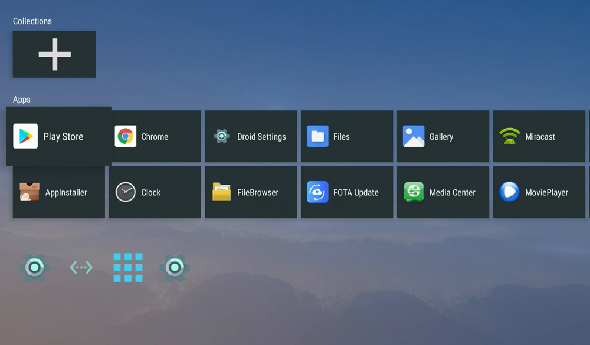Open Media Center

point(443,192)
